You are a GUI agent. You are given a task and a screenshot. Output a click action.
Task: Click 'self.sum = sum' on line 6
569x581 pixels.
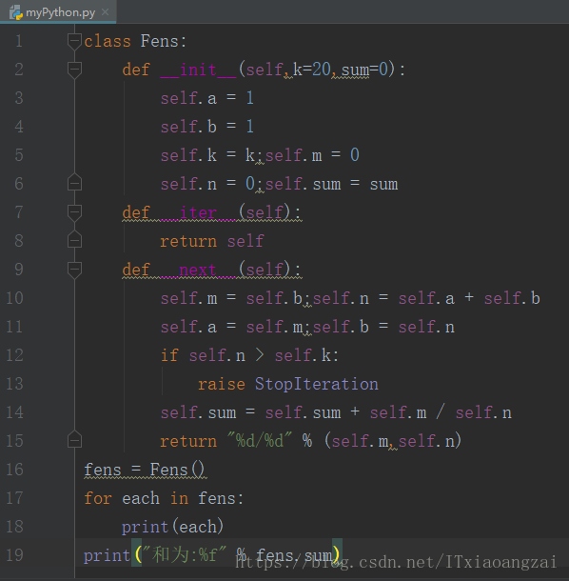coord(331,184)
